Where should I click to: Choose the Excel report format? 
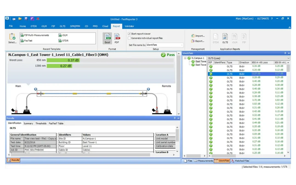point(107,38)
